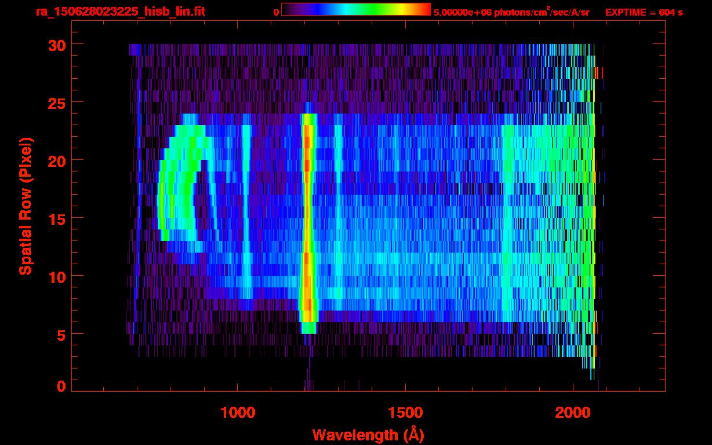Click the 5.00000e+06 photons maximum label
Image resolution: width=712 pixels, height=445 pixels.
[x=511, y=12]
